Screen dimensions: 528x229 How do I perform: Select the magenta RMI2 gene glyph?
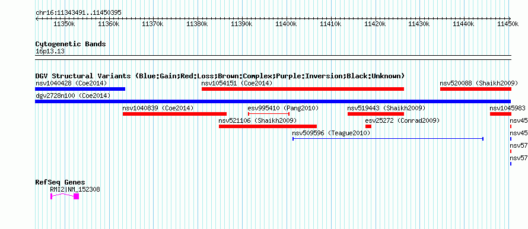tap(65, 196)
